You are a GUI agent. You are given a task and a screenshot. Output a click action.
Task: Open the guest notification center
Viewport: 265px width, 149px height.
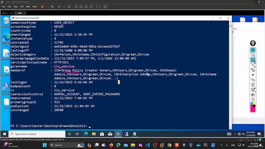pos(259,134)
